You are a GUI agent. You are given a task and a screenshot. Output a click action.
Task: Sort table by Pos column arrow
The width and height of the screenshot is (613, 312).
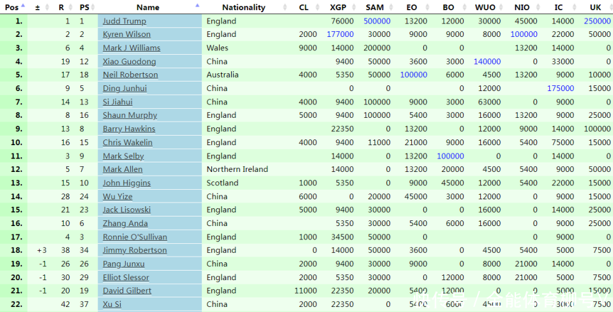(24, 6)
